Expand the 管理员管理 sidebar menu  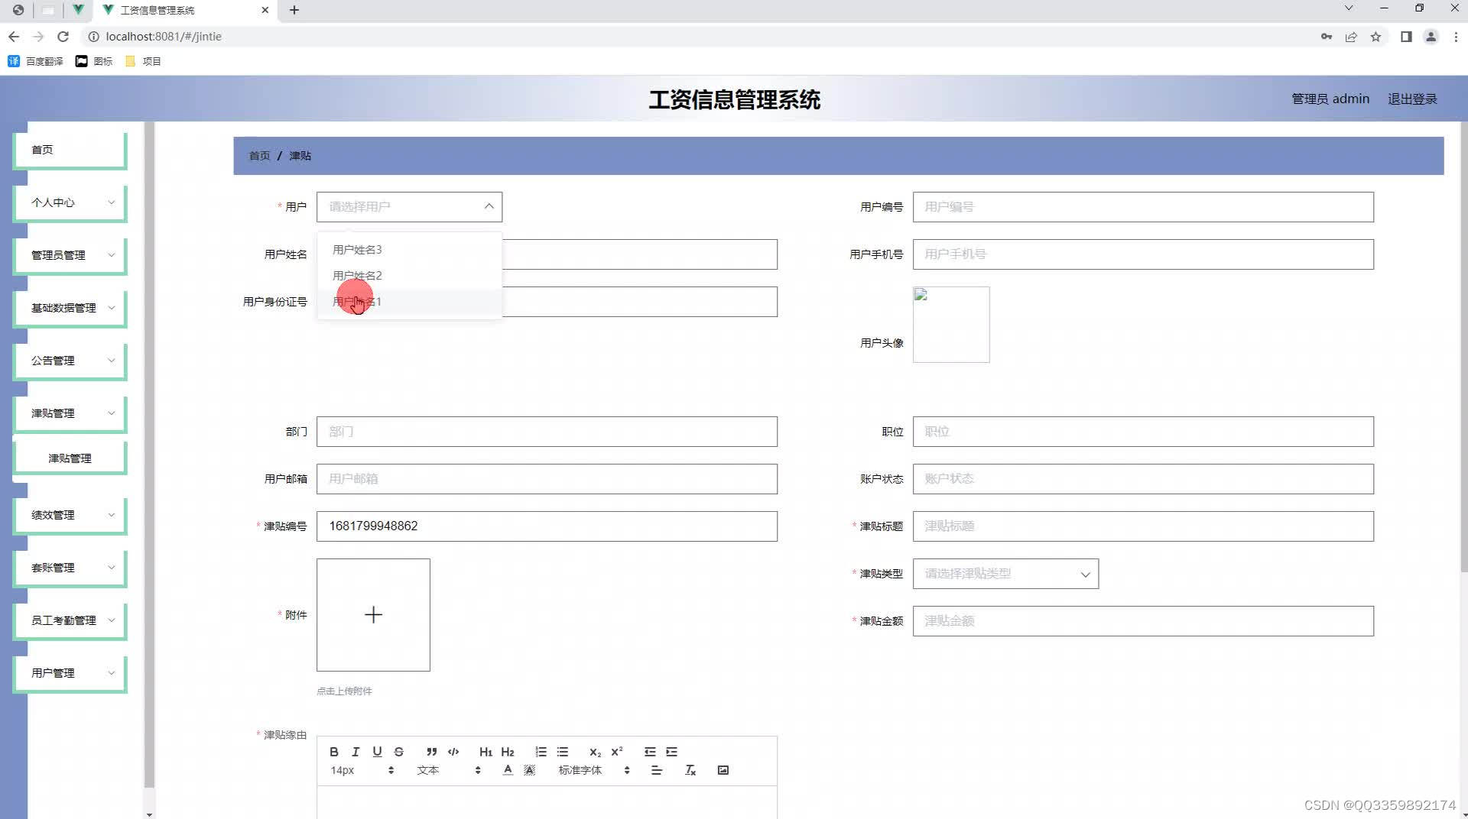(x=70, y=255)
